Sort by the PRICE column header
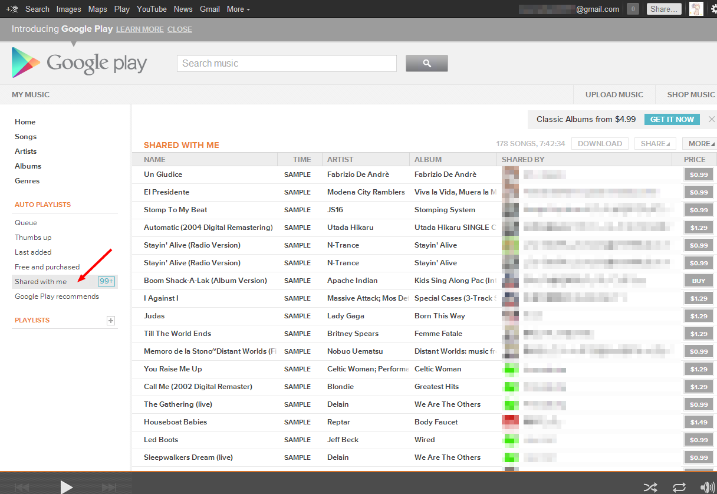Viewport: 717px width, 494px height. (x=695, y=159)
